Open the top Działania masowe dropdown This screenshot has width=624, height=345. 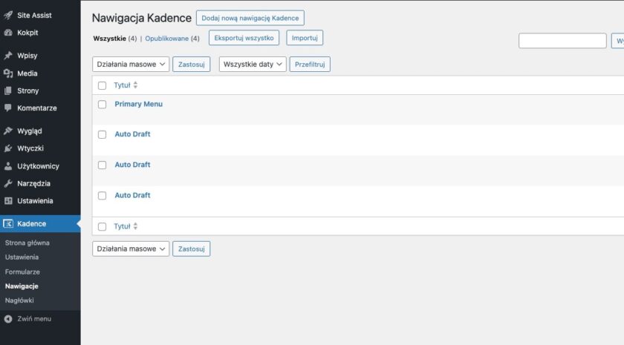(131, 65)
